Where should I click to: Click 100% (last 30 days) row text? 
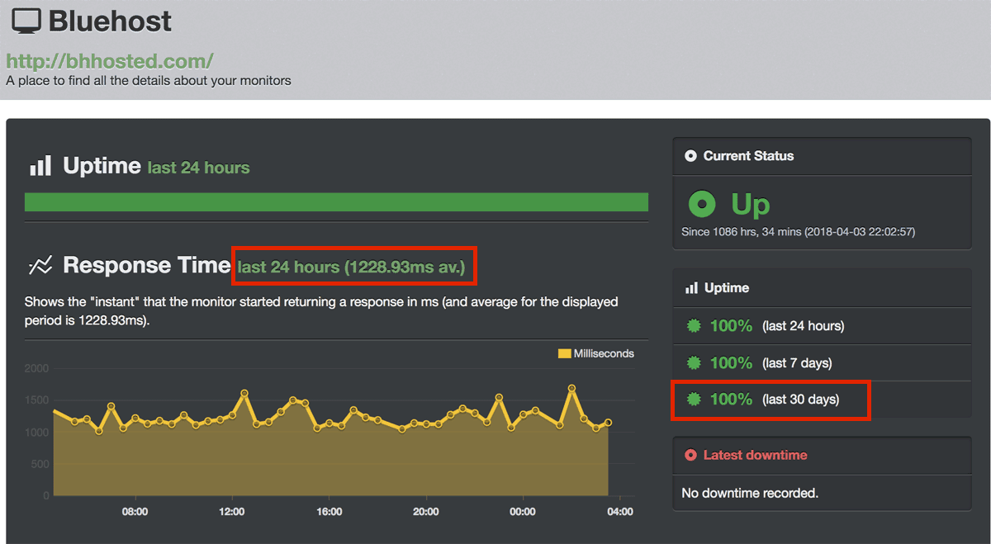pyautogui.click(x=775, y=400)
